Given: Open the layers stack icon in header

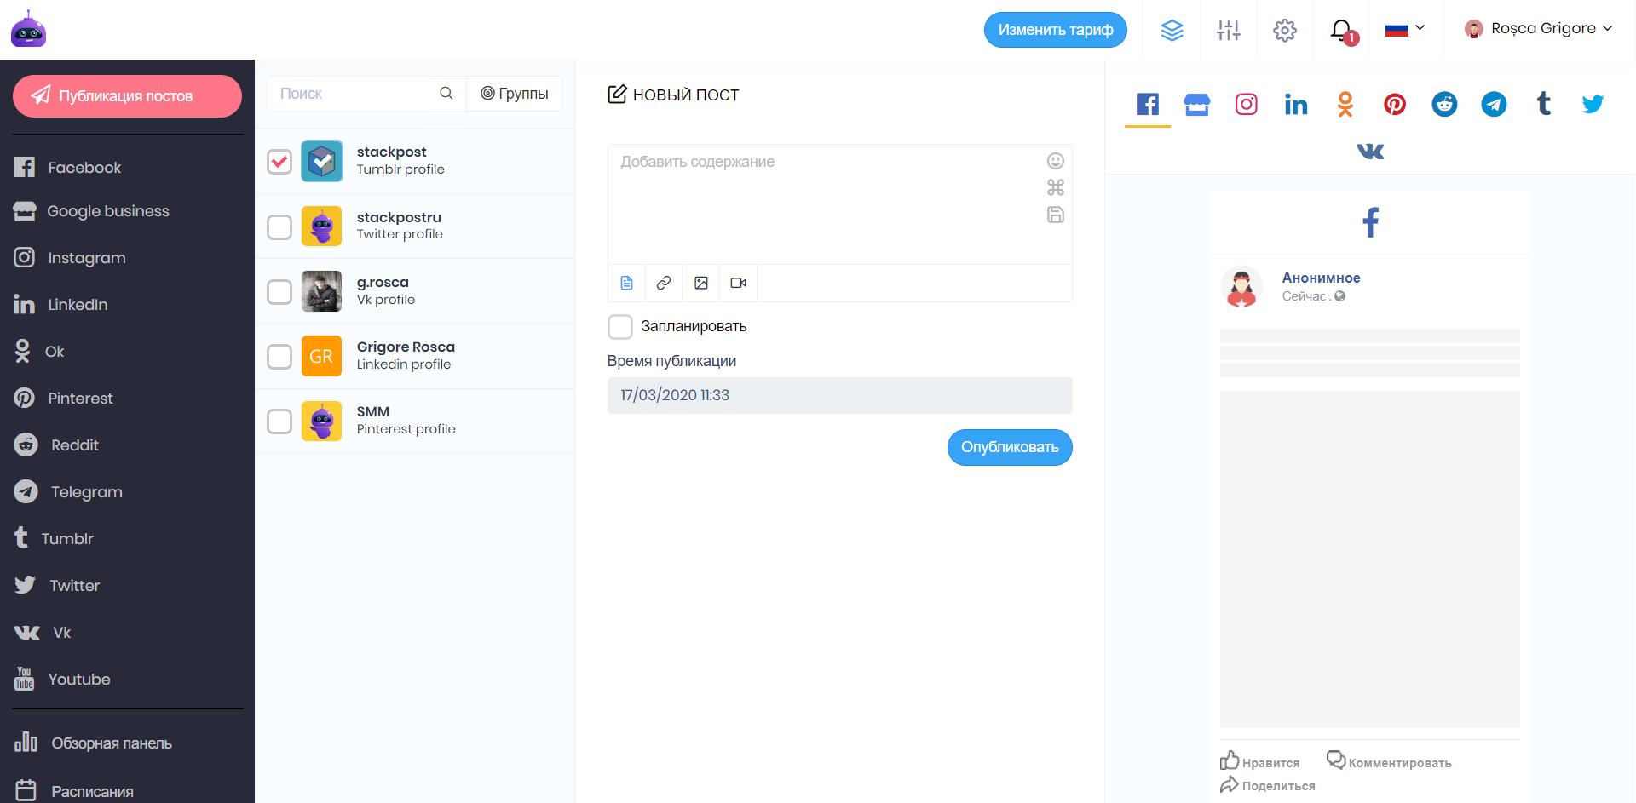Looking at the screenshot, I should [x=1172, y=31].
